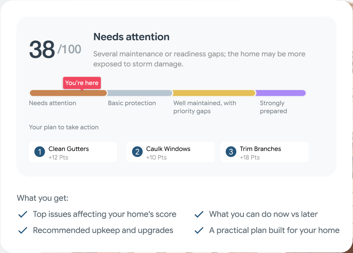Image resolution: width=353 pixels, height=253 pixels.
Task: Click the +18 Pts text under Trim Branches
Action: pyautogui.click(x=250, y=157)
